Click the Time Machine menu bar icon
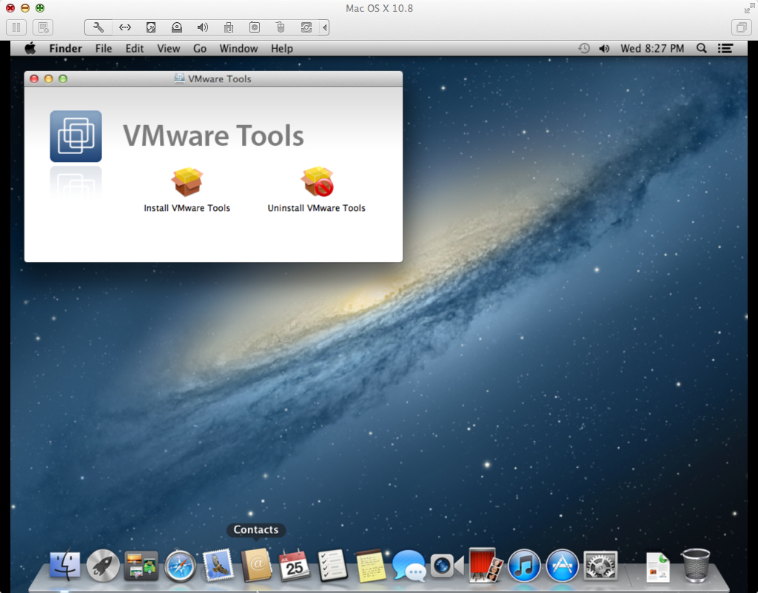The height and width of the screenshot is (593, 758). coord(584,48)
